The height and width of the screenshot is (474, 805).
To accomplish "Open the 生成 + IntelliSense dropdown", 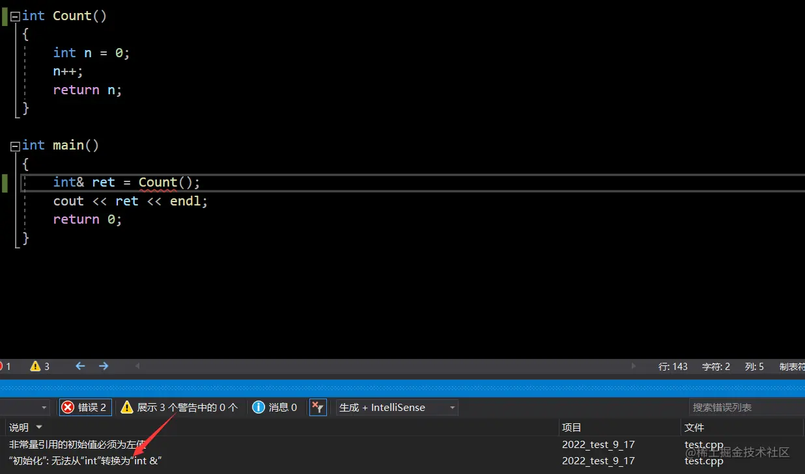I will pos(397,407).
